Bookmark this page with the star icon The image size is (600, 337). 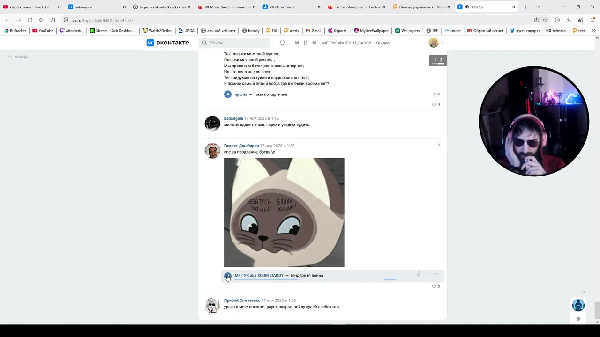pyautogui.click(x=545, y=20)
